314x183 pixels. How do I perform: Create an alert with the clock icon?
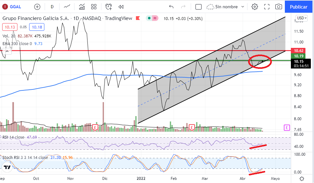point(109,7)
